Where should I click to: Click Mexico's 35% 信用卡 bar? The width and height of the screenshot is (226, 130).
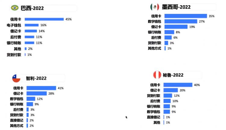coord(186,16)
